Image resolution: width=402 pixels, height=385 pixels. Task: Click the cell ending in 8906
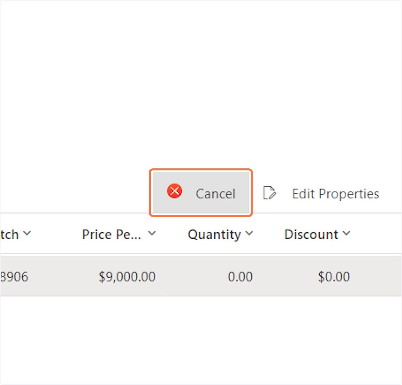pos(14,277)
